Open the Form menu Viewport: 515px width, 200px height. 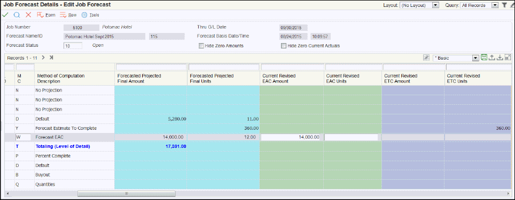46,15
